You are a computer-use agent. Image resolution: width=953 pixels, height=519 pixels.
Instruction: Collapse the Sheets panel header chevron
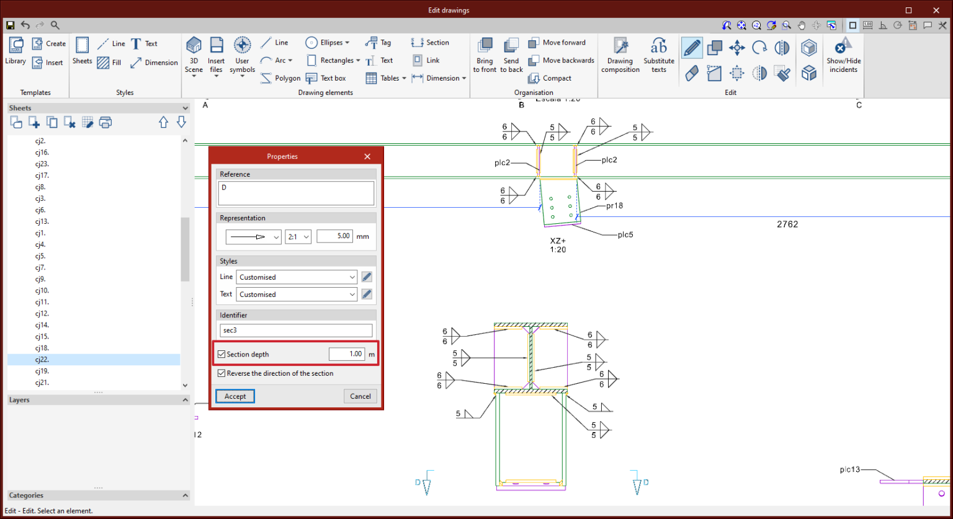[x=184, y=107]
